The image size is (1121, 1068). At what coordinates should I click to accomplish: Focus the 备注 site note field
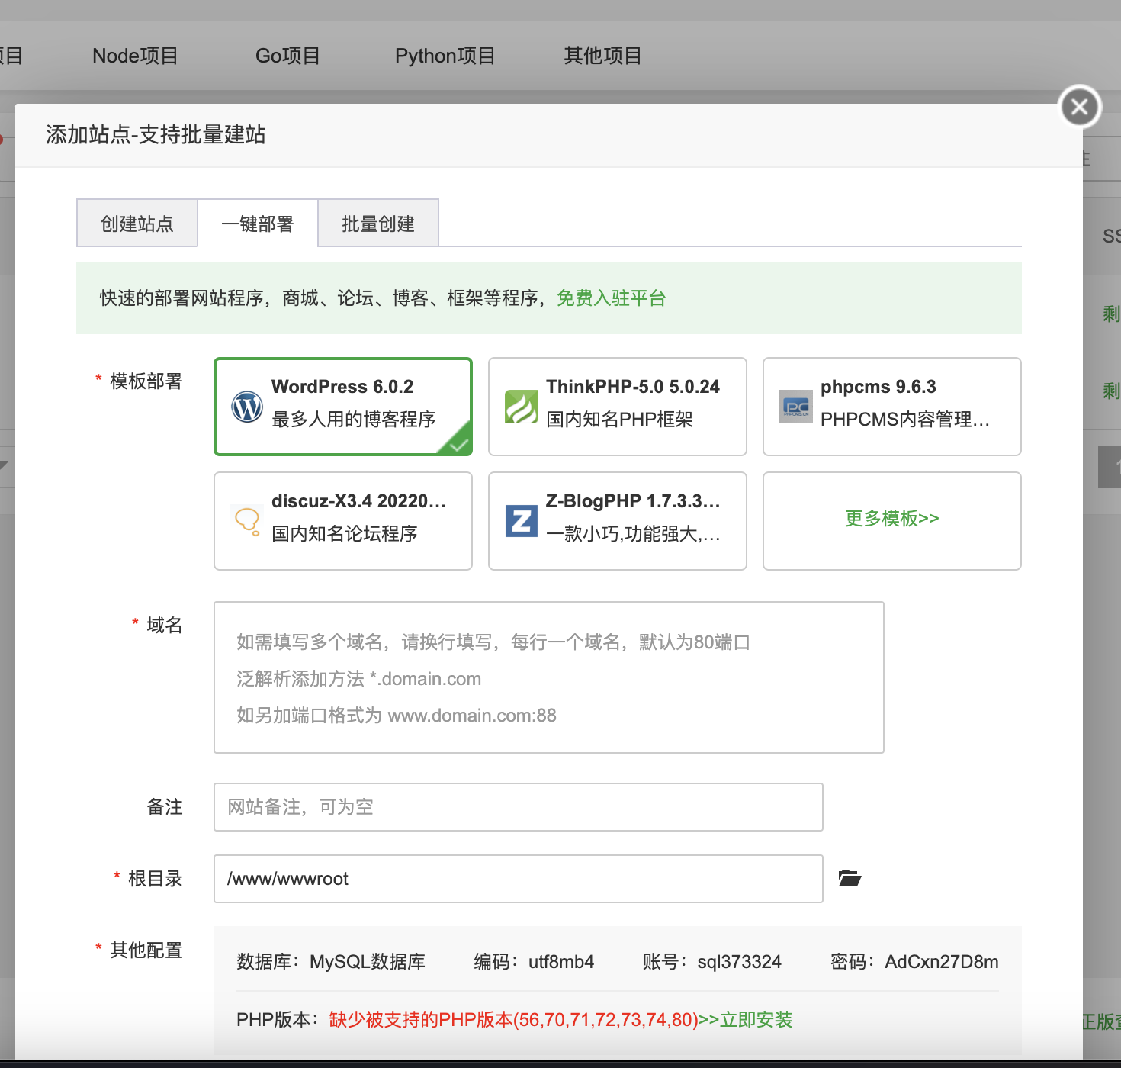[519, 807]
